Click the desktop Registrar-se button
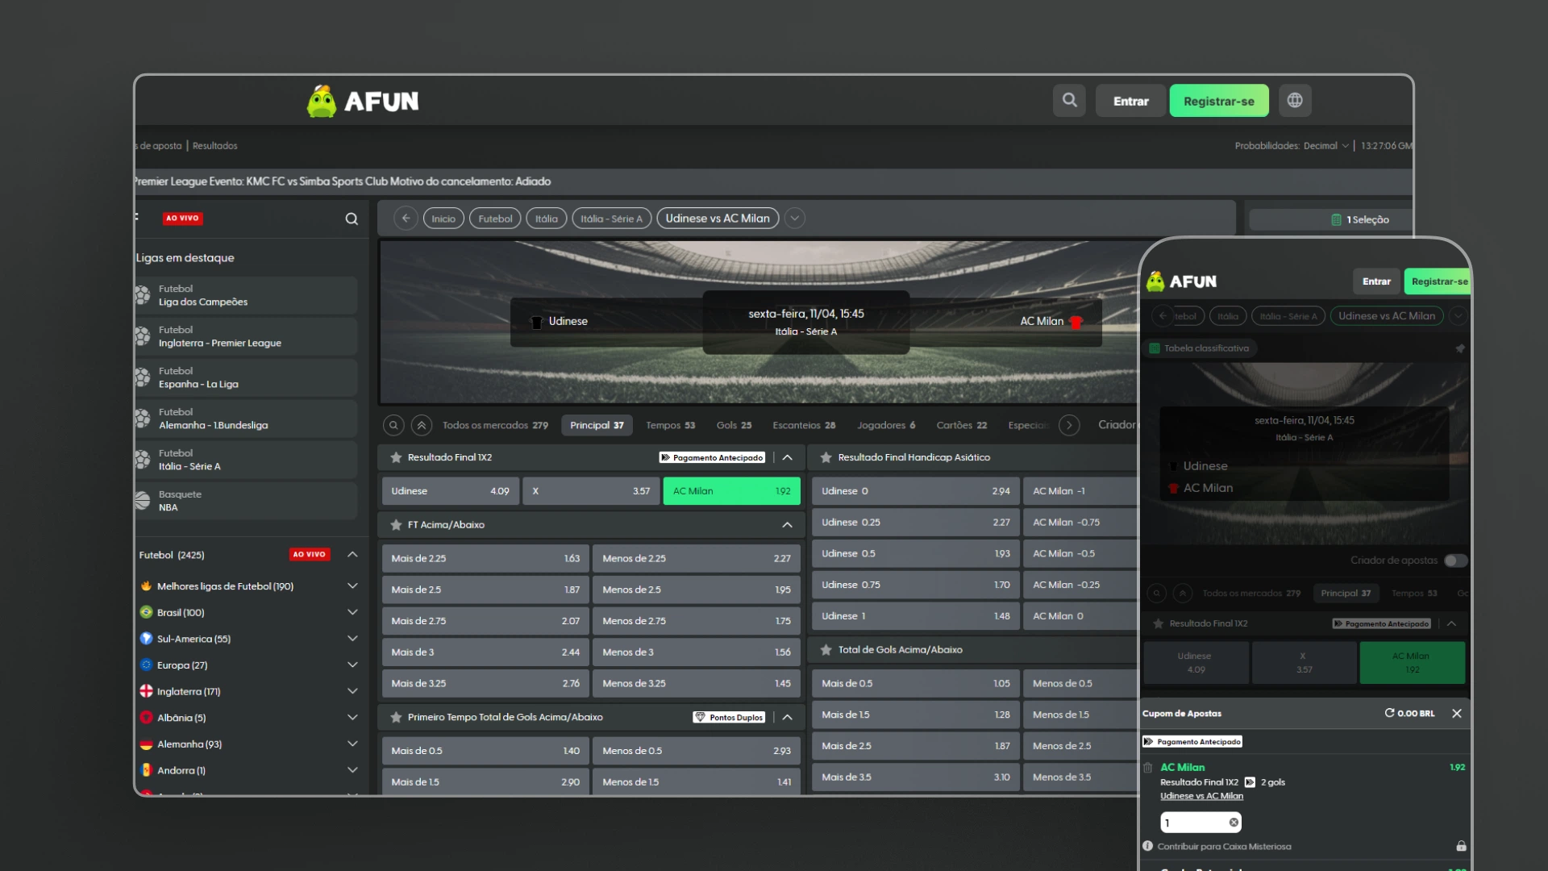 pyautogui.click(x=1218, y=101)
